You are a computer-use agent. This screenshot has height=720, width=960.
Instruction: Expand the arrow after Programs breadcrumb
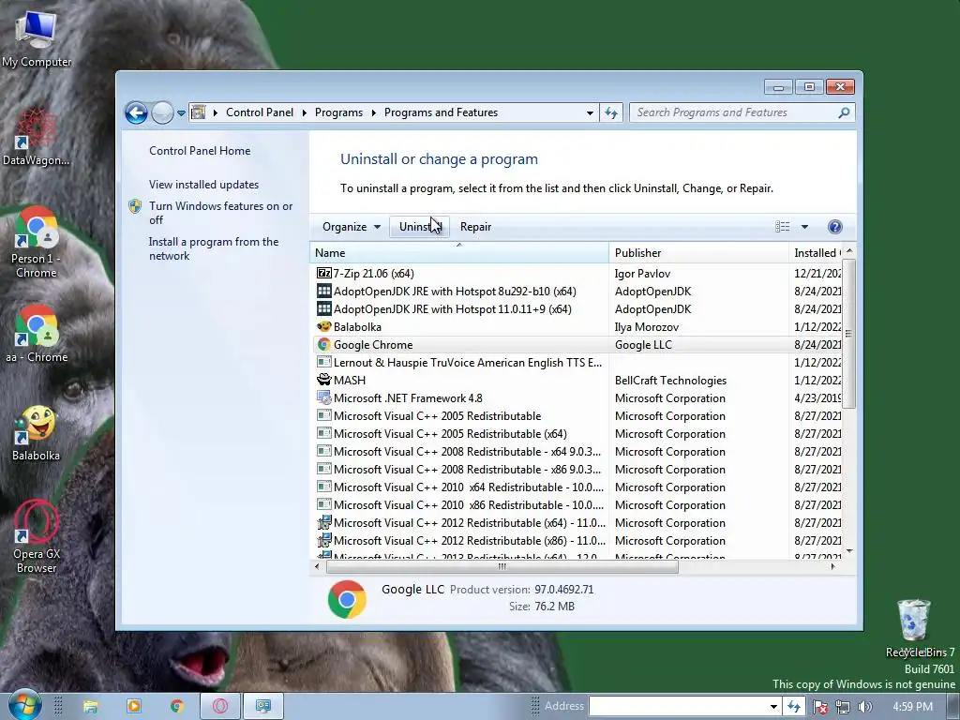373,112
